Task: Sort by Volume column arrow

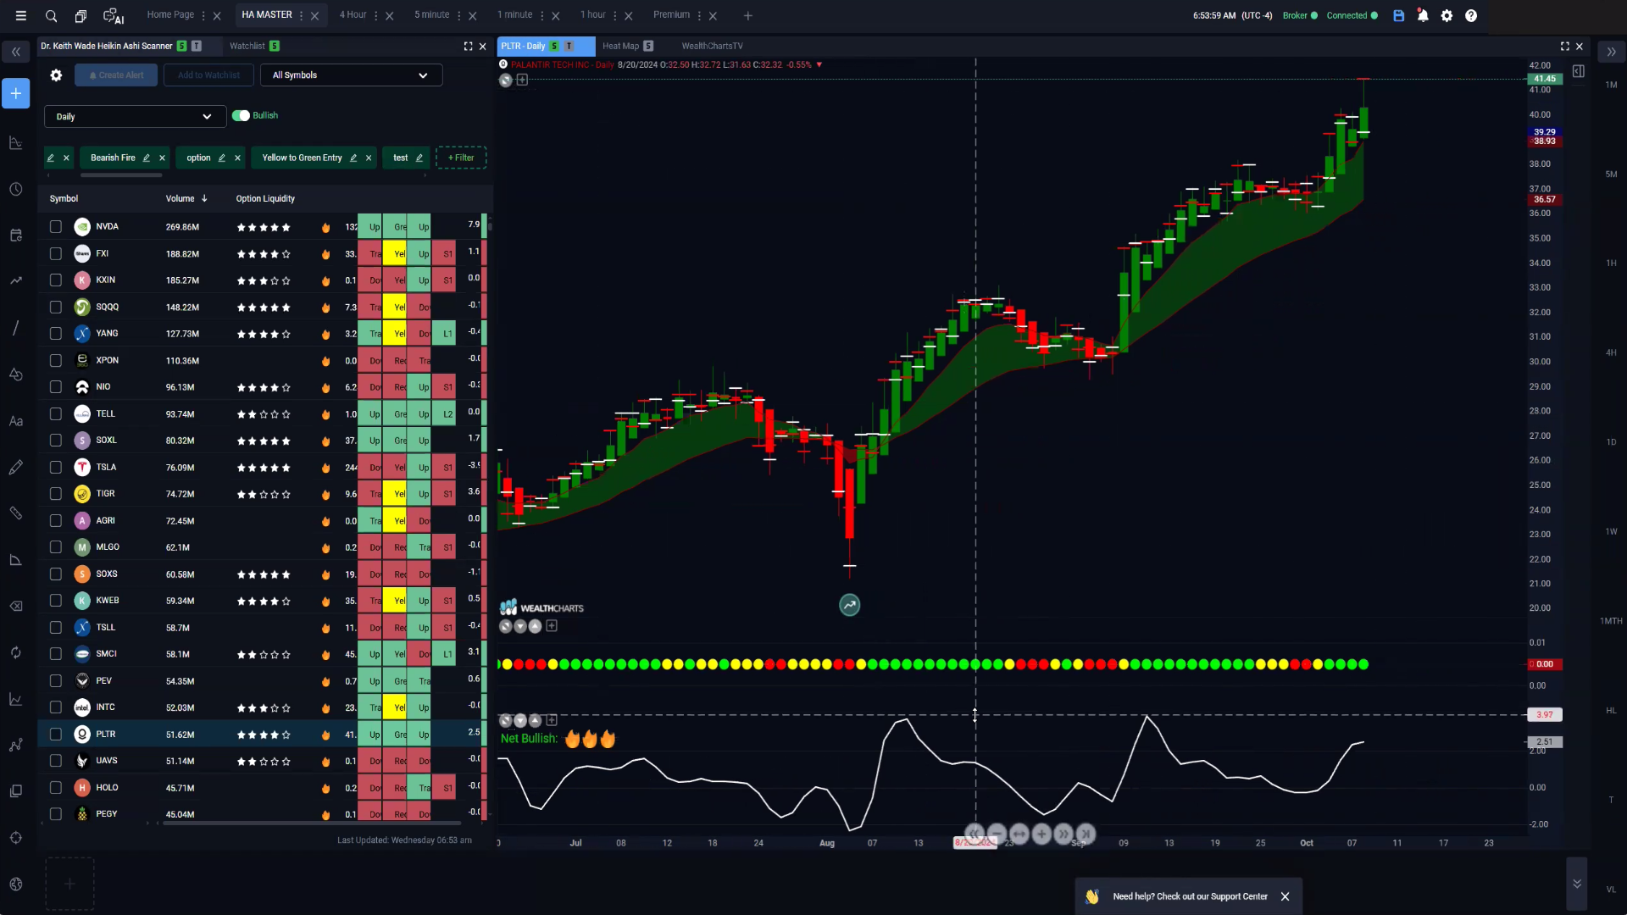Action: point(204,199)
